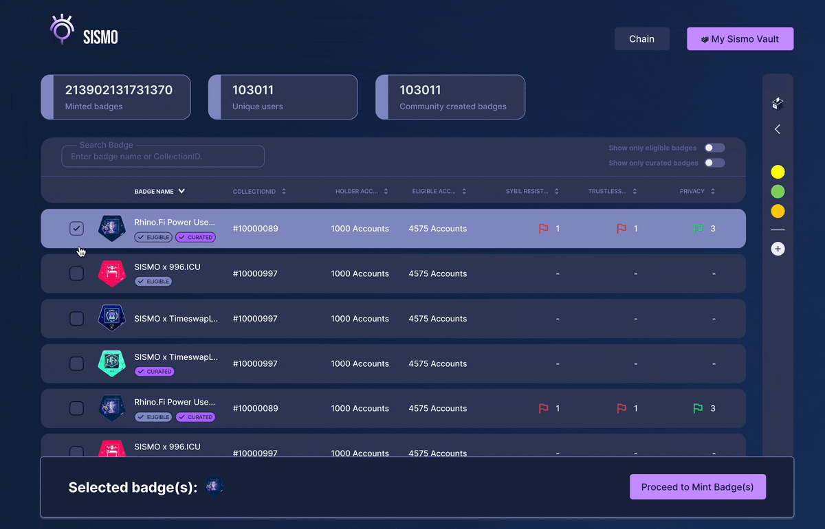The height and width of the screenshot is (529, 825).
Task: Sort by BADGE NAME column chevron
Action: click(x=181, y=192)
